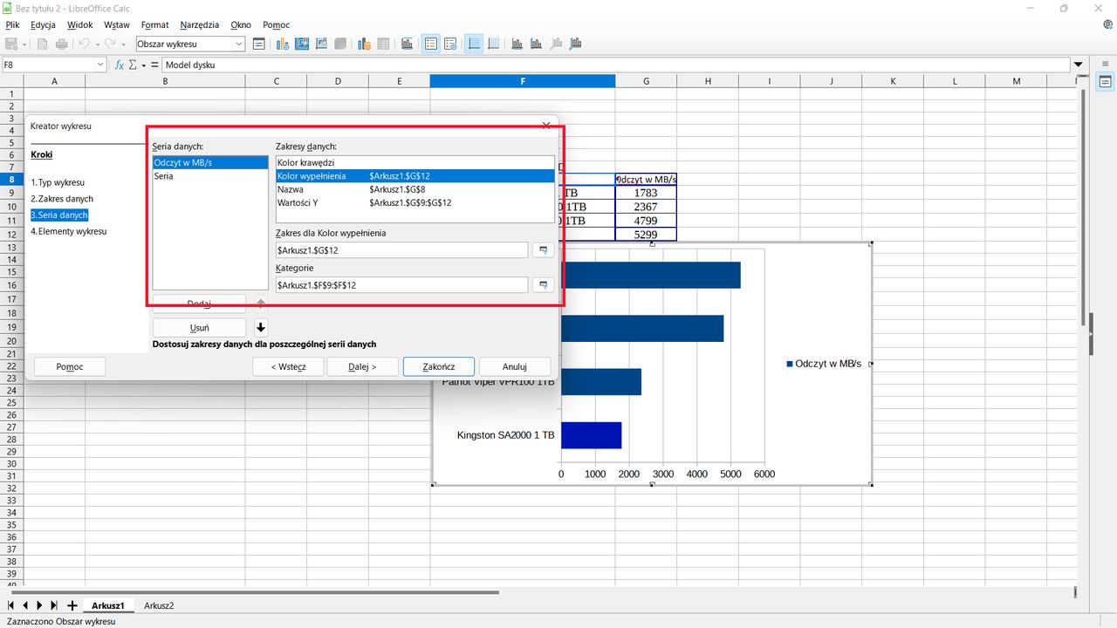1117x628 pixels.
Task: Click the Dalej > button
Action: [363, 366]
